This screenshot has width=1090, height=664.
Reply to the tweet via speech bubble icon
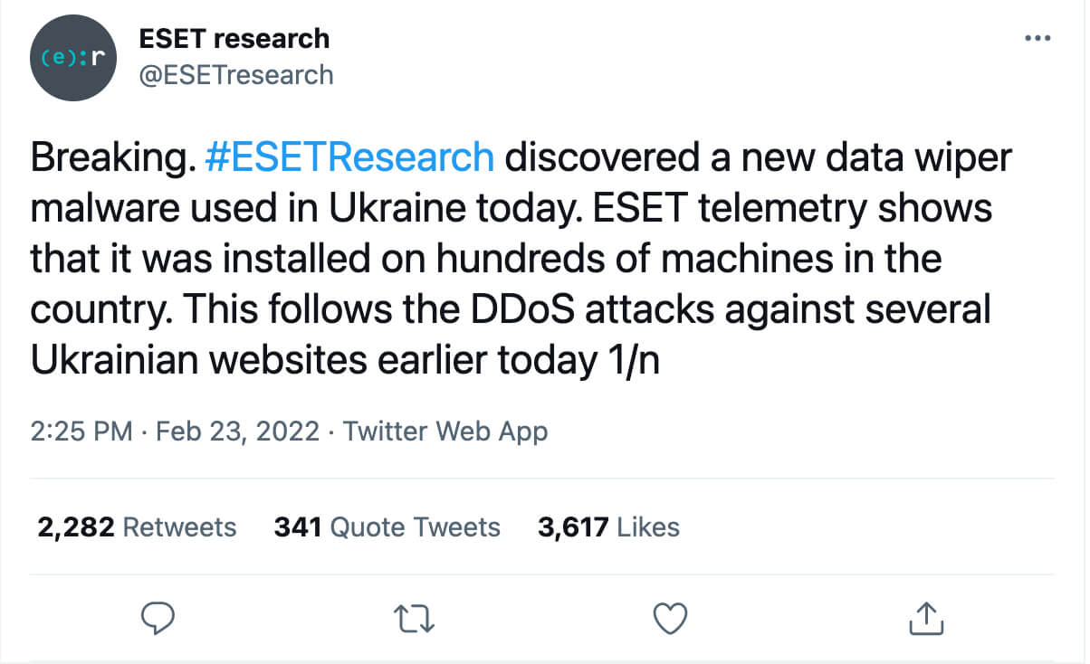point(159,619)
